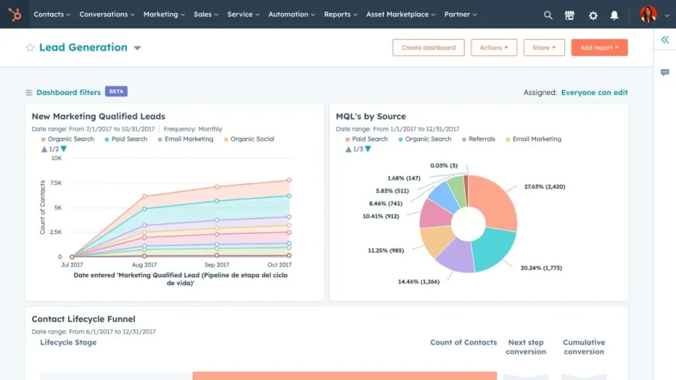Screen dimensions: 676x380
Task: Expand the Lead Generation dashboard name dropdown
Action: tap(137, 48)
